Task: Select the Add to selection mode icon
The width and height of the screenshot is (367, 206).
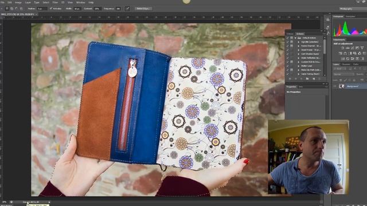Action: point(11,9)
